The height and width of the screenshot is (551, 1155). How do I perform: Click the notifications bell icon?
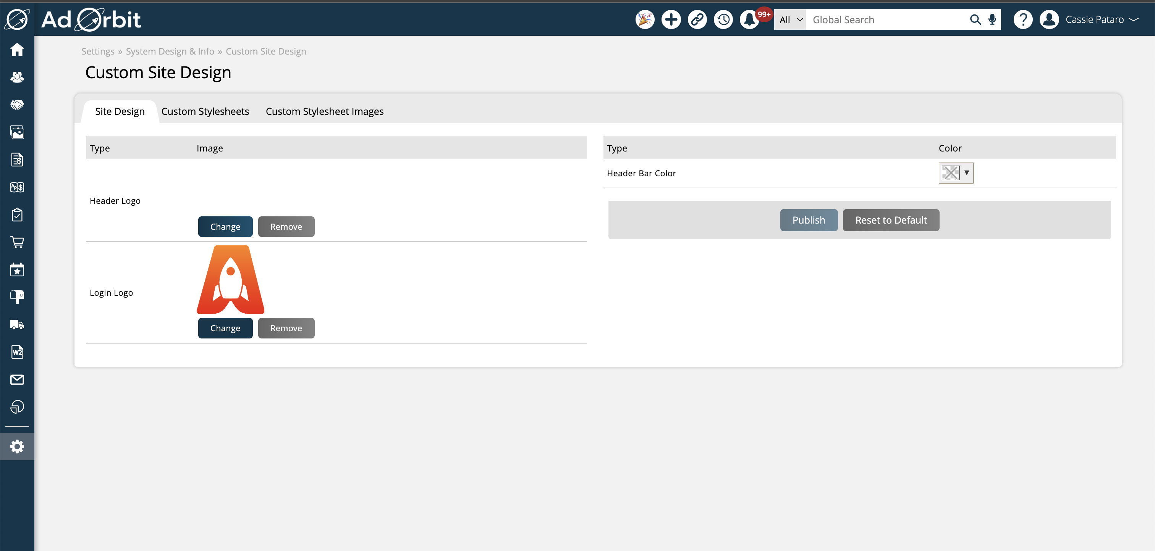[x=751, y=20]
